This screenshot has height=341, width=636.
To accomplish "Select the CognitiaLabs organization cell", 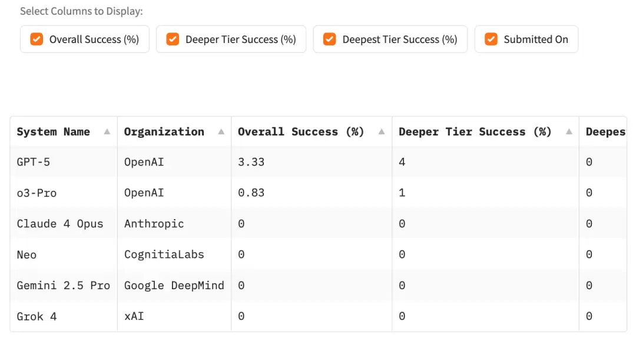I will click(x=164, y=255).
